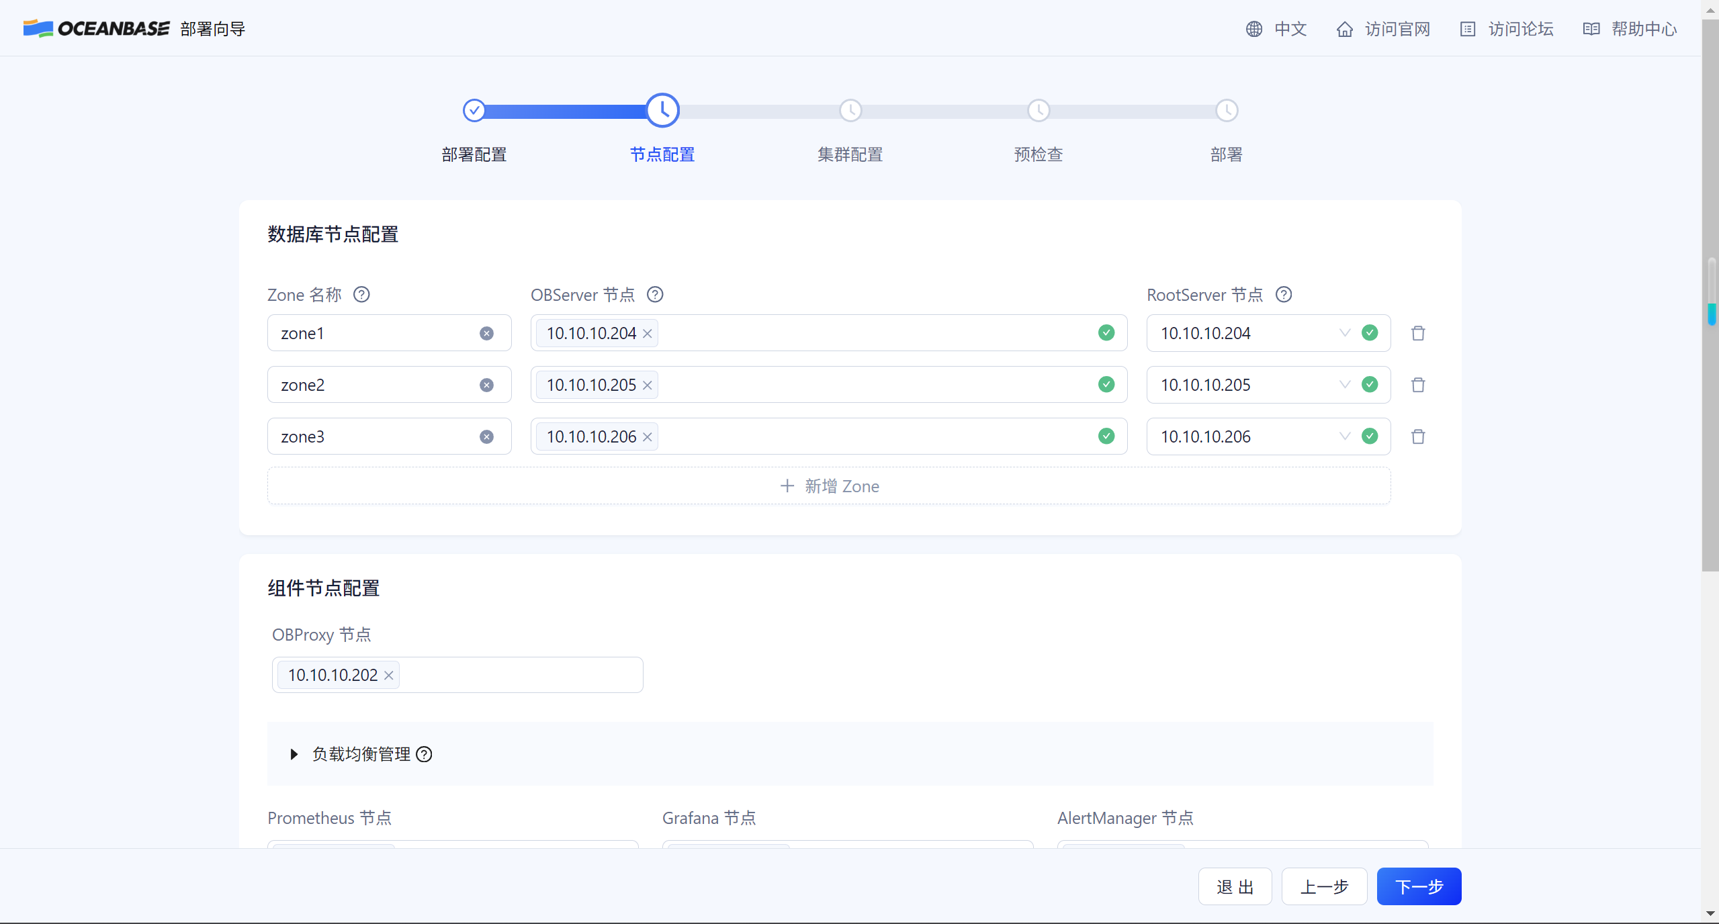Delete the zone3 row with trash icon
The width and height of the screenshot is (1719, 924).
click(x=1418, y=436)
